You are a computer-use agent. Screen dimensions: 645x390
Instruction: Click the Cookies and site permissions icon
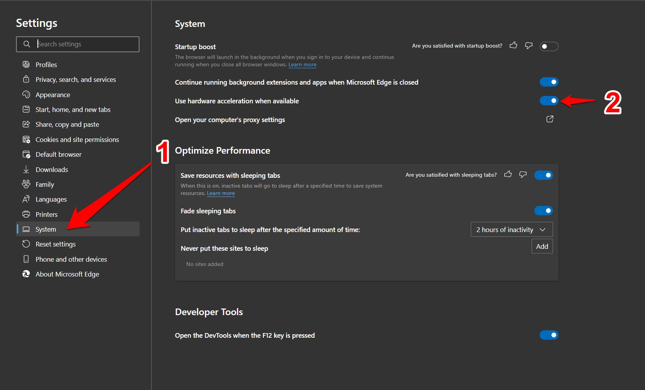tap(26, 139)
